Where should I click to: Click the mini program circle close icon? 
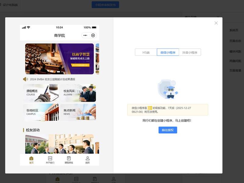93,35
